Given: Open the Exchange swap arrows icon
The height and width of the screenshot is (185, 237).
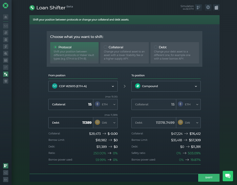Looking at the screenshot, I should click(6, 67).
